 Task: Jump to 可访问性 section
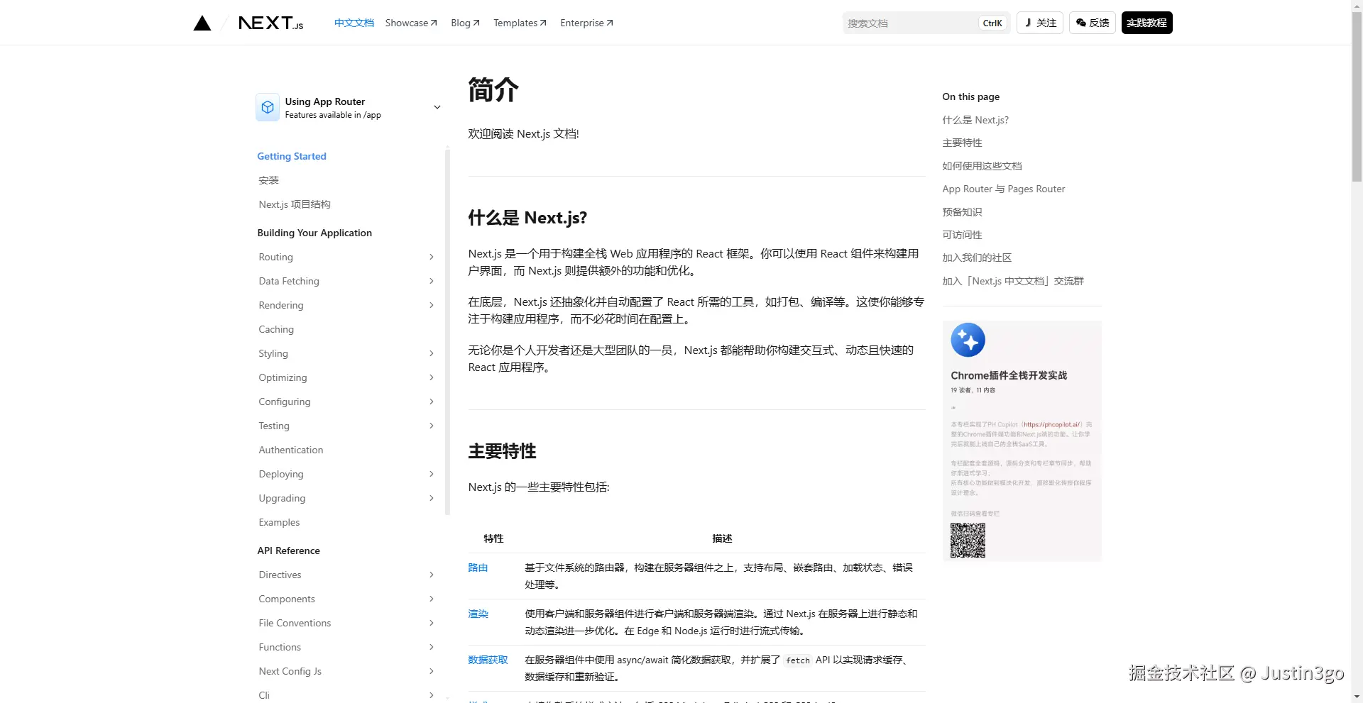[962, 235]
